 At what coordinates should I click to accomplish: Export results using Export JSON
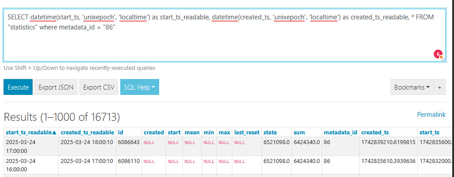pos(56,87)
